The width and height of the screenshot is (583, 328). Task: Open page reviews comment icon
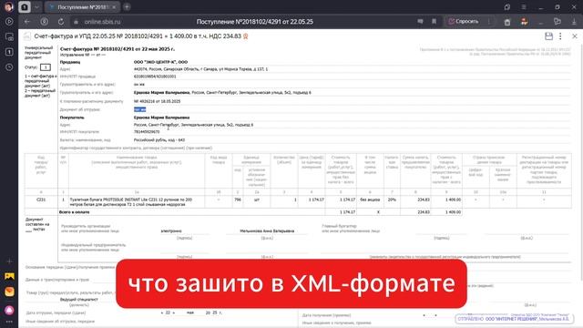click(x=420, y=22)
